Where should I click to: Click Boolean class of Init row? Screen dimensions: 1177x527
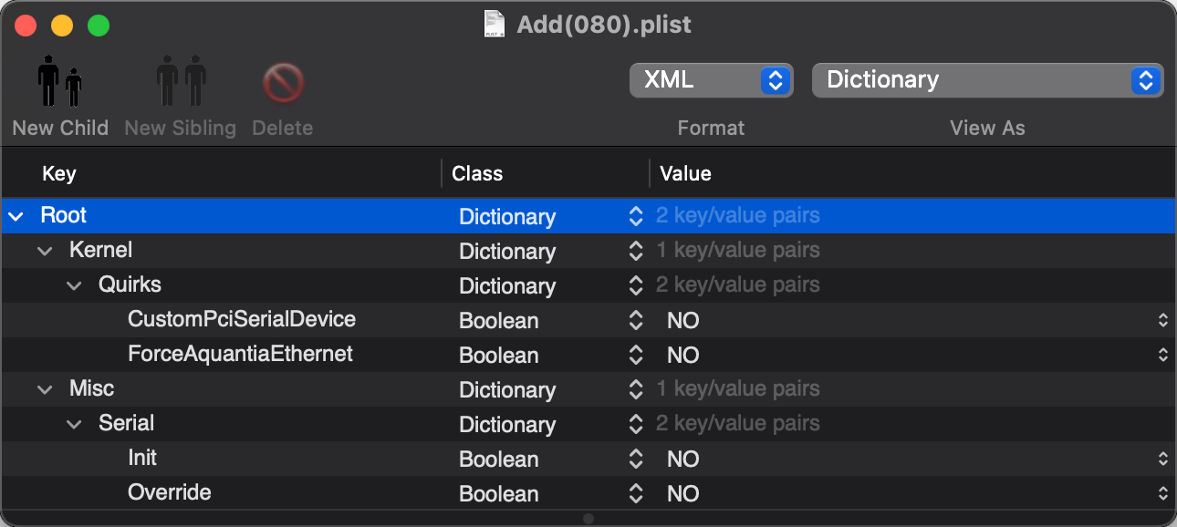[x=498, y=460]
